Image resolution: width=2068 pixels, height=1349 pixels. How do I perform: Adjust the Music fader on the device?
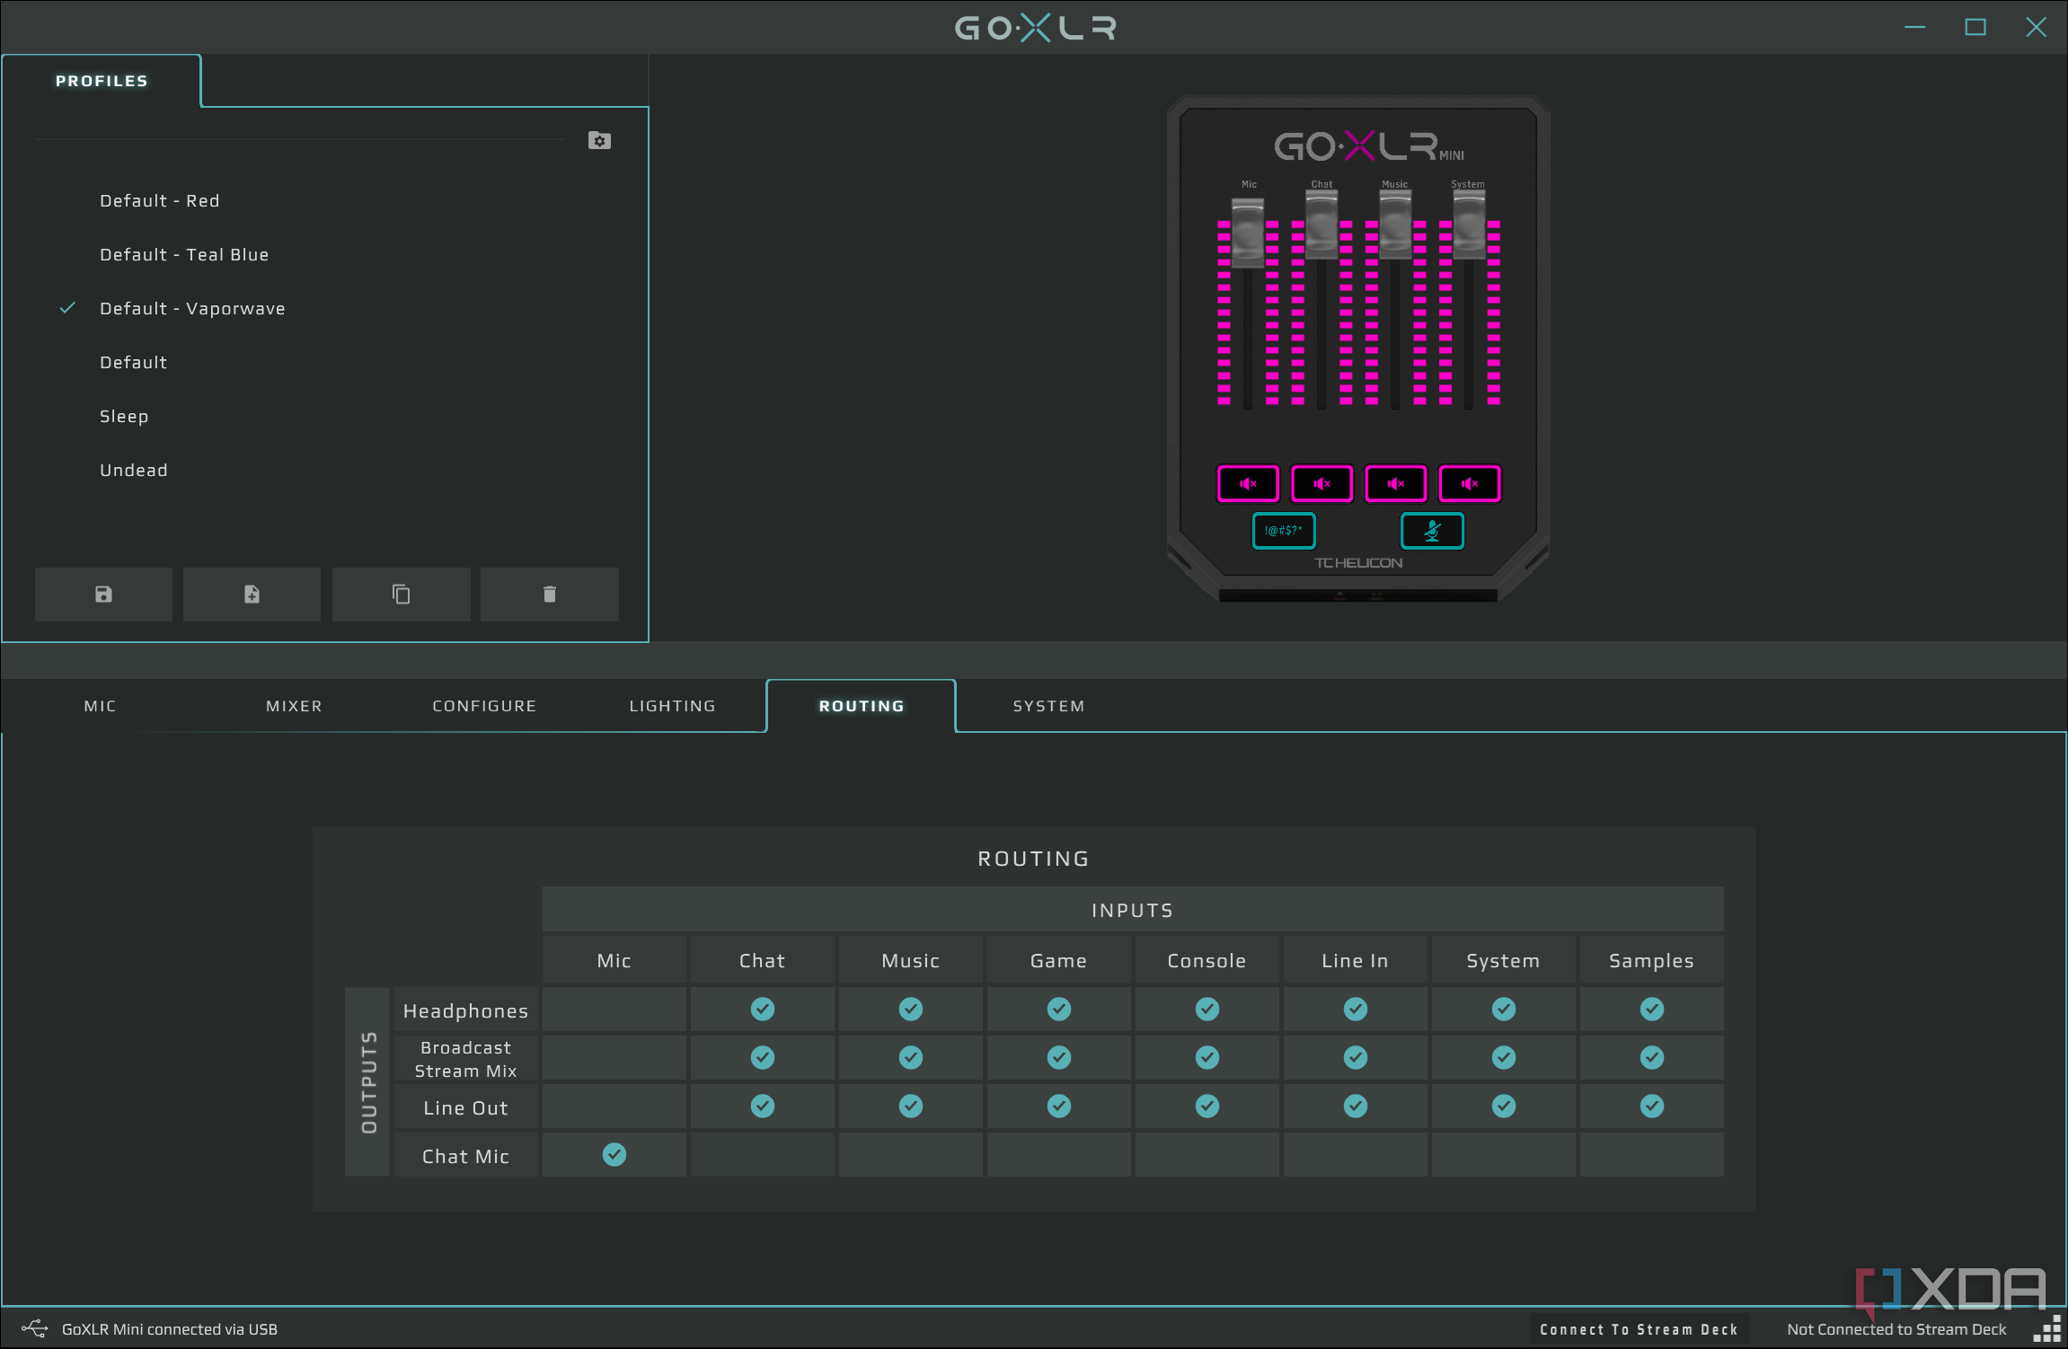(1395, 224)
